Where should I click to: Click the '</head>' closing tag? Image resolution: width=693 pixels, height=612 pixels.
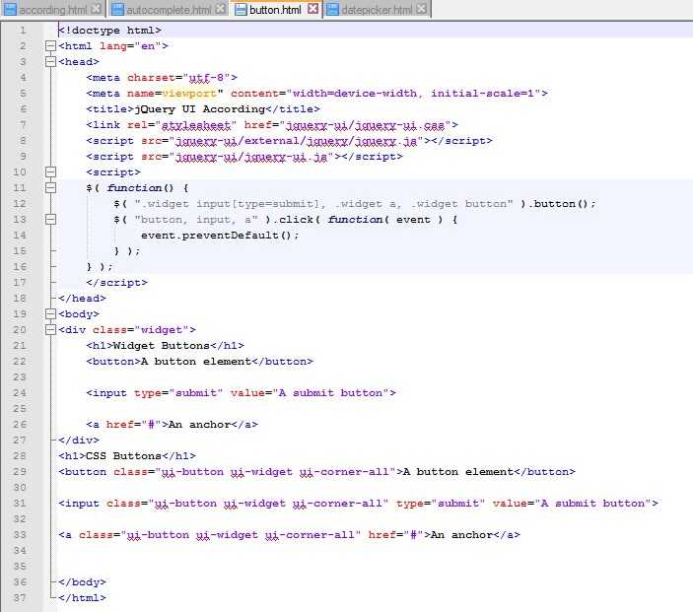(82, 299)
